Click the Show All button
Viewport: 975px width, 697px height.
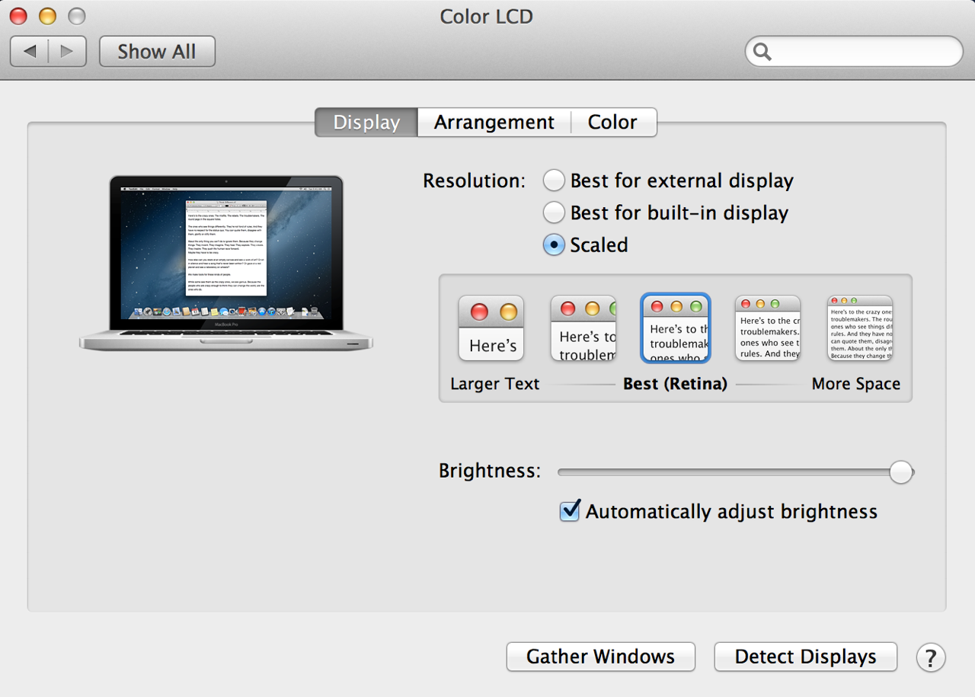(157, 51)
